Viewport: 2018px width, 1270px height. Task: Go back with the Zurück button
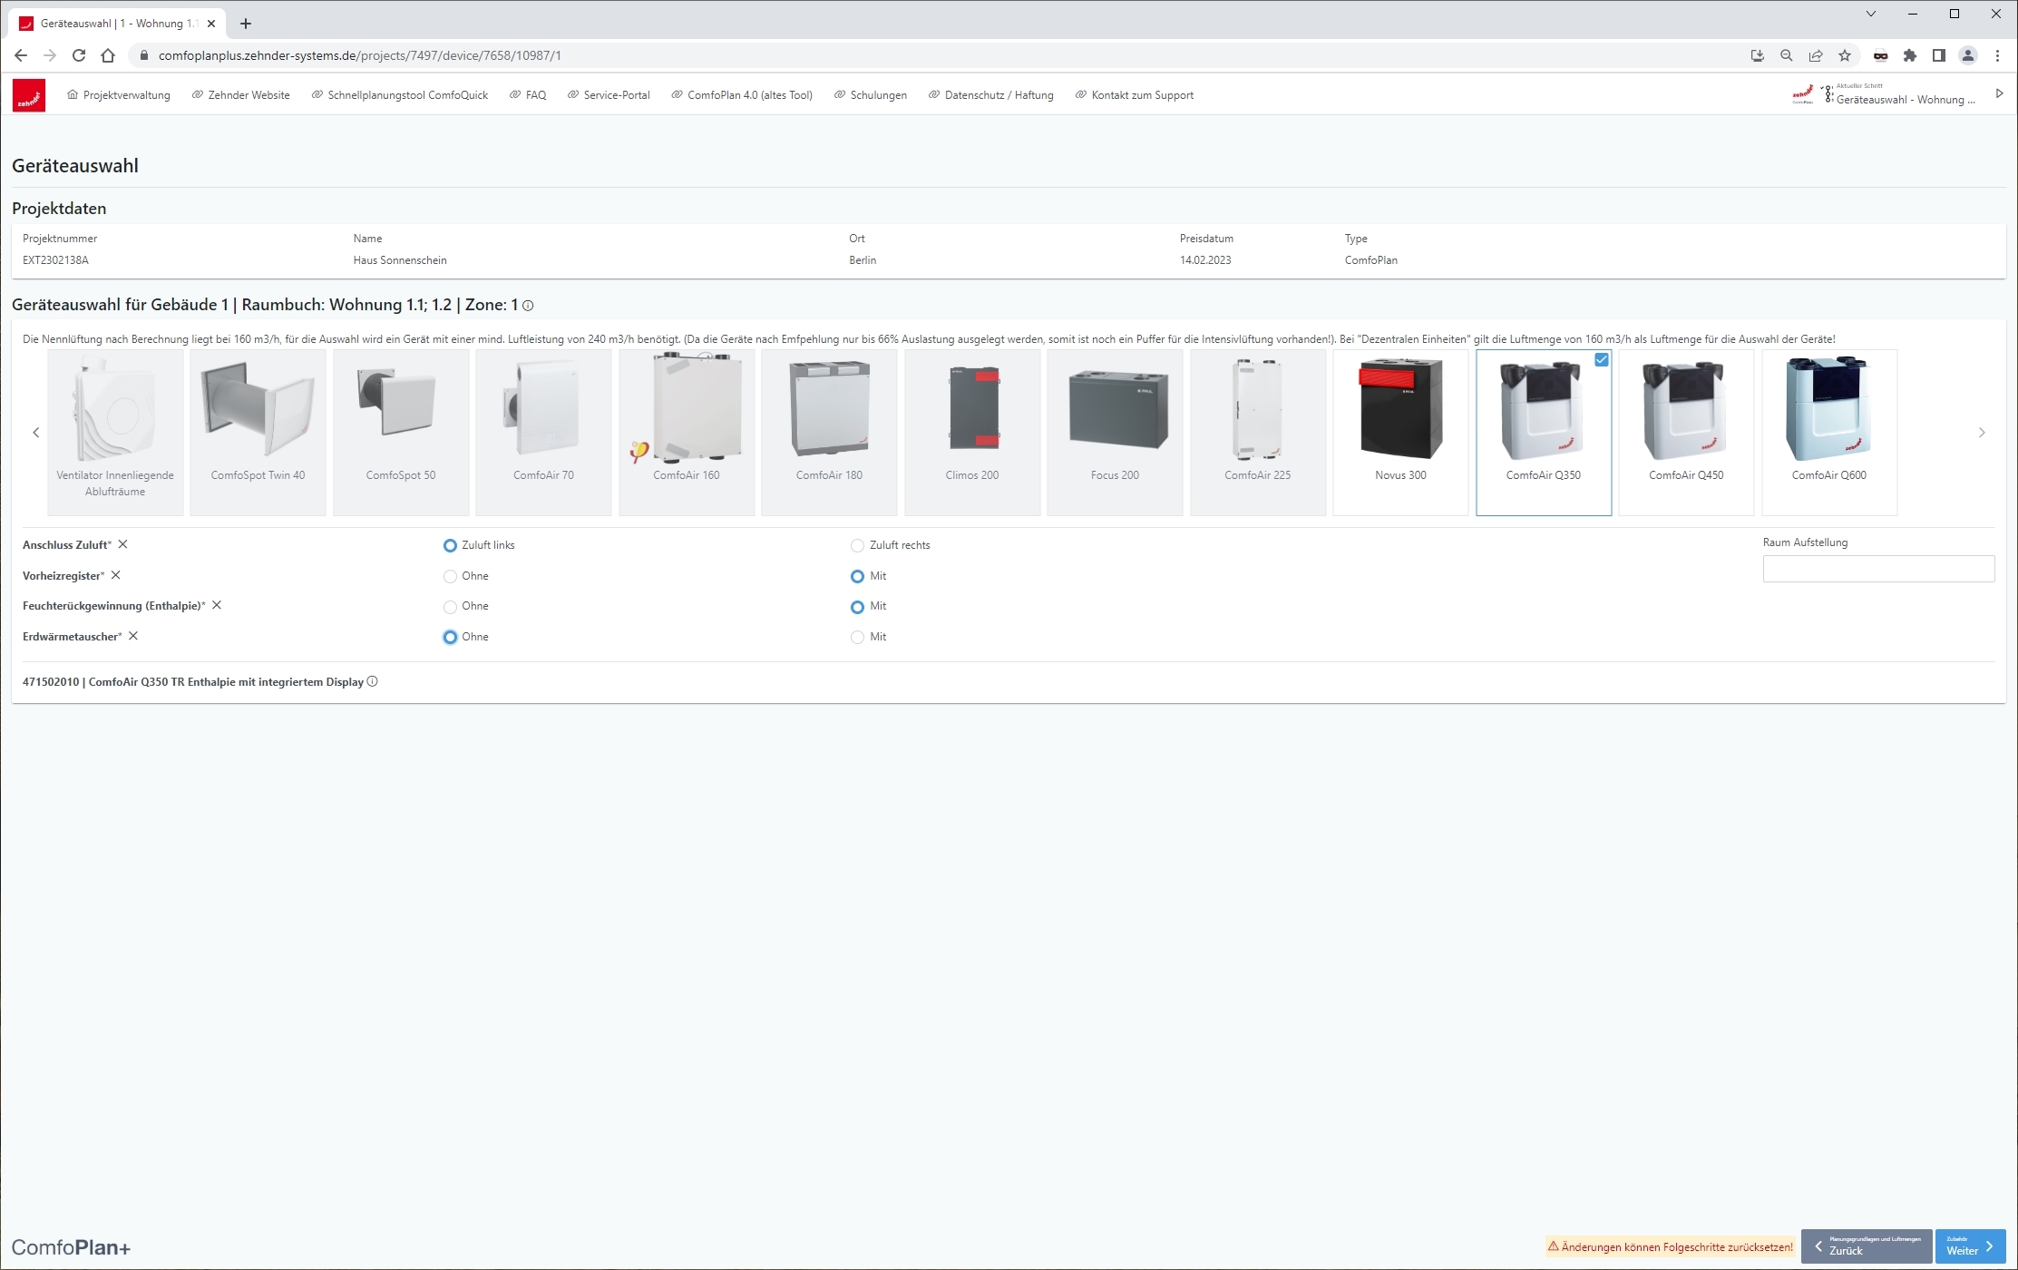(x=1866, y=1246)
